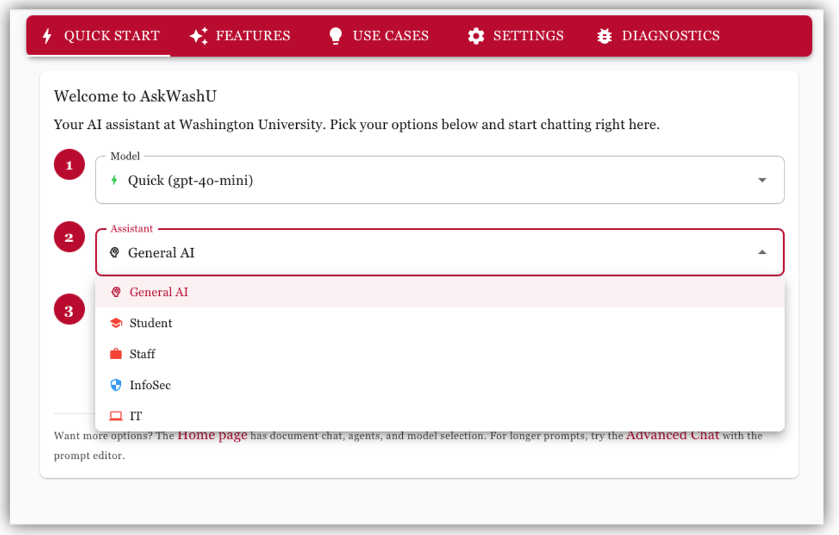Pick InfoSec from the assistant list
839x535 pixels.
[150, 385]
